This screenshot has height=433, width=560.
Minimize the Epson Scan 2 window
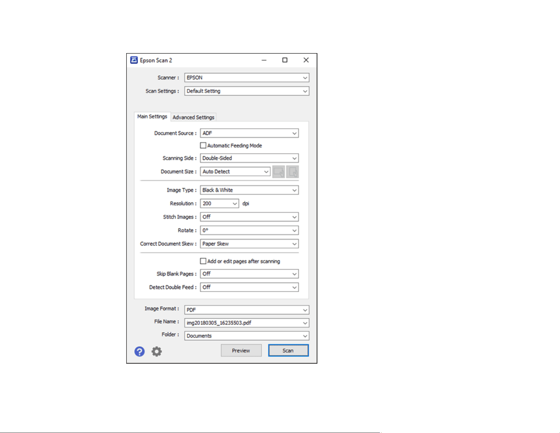(x=264, y=60)
